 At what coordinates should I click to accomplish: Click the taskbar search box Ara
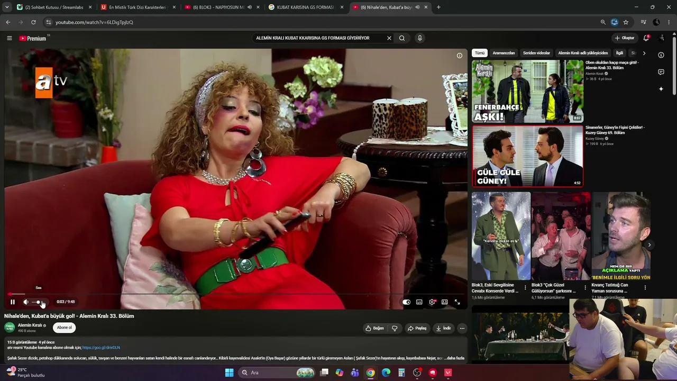tap(278, 373)
